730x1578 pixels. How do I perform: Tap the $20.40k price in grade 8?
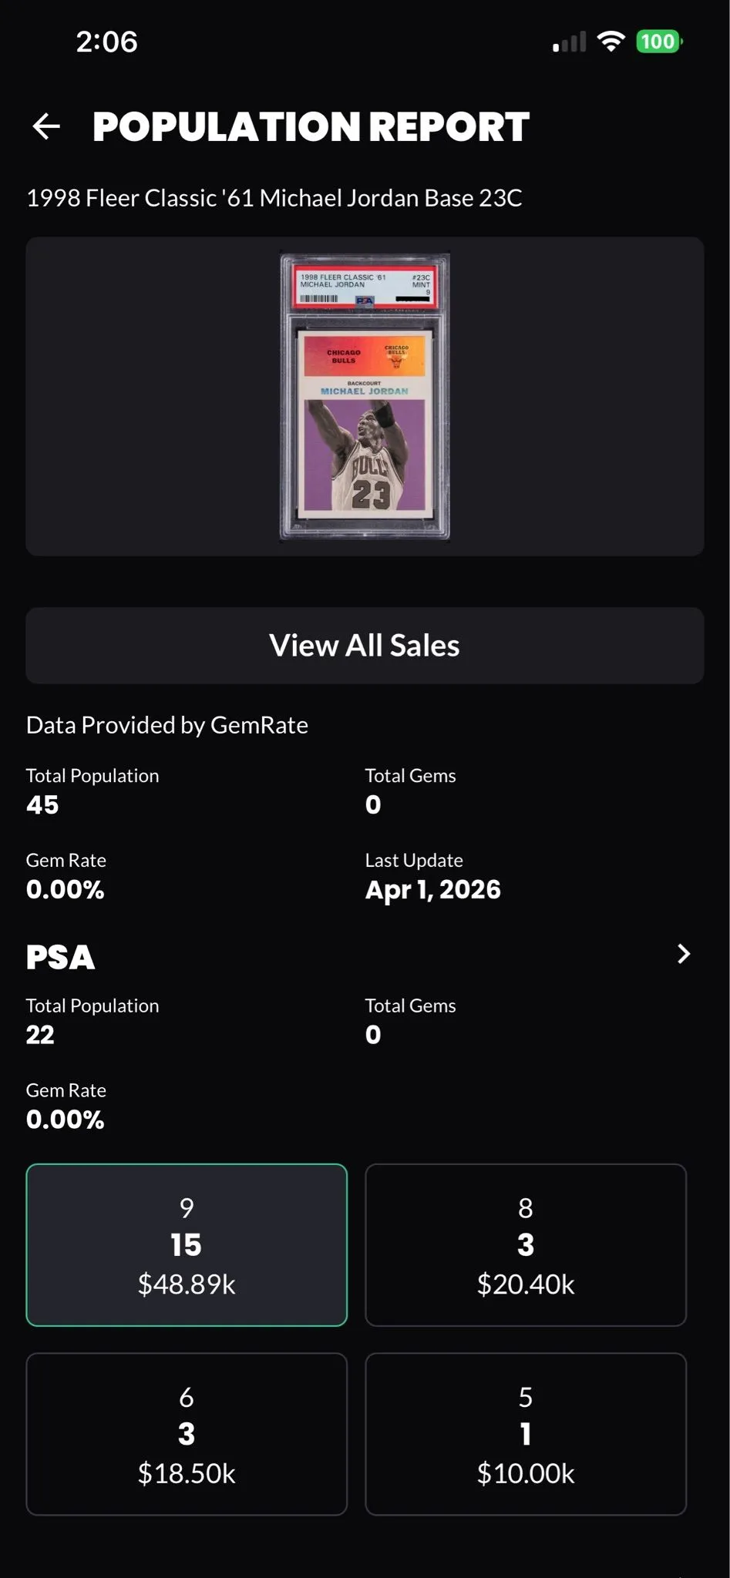[526, 1284]
